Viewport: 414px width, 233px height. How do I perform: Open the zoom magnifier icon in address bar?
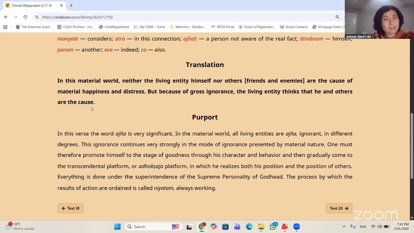(337, 17)
